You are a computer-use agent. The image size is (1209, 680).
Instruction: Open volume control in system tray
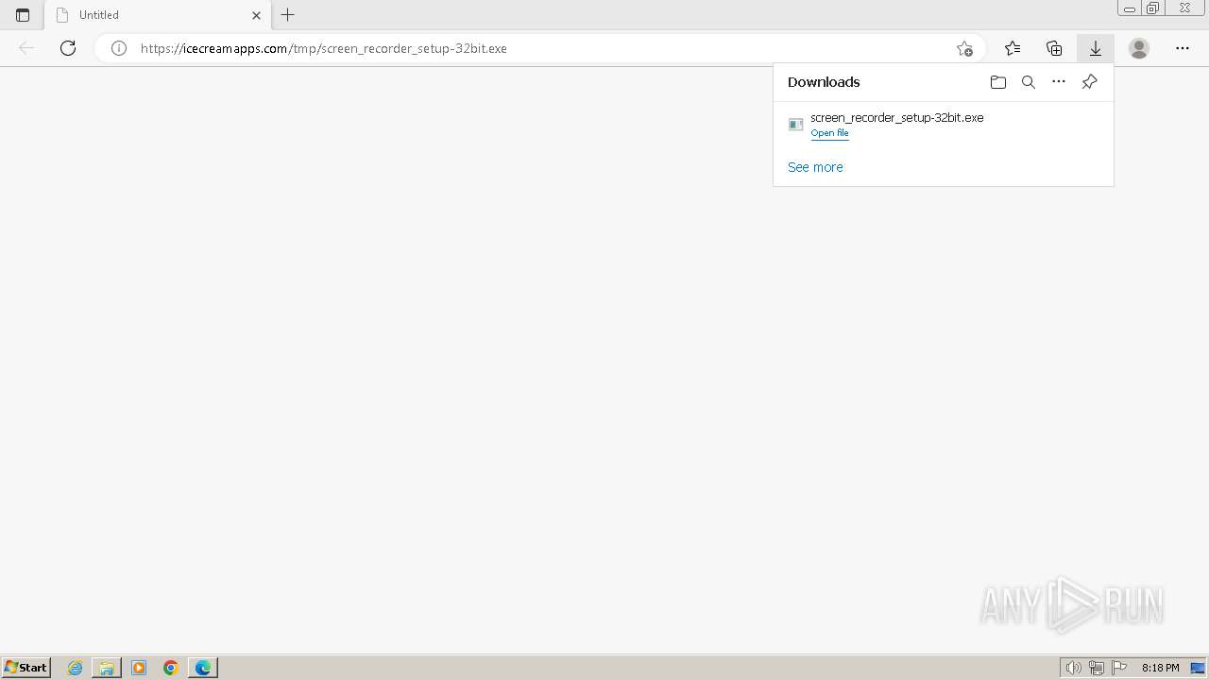click(1073, 668)
